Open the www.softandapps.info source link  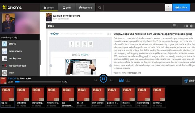(131, 73)
